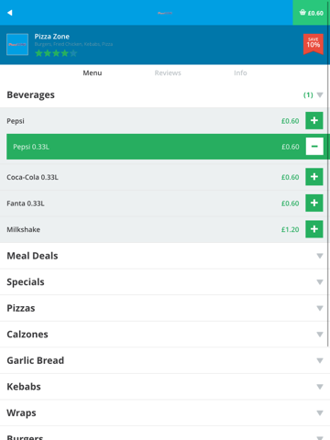Add Pepsi to the order
This screenshot has width=330, height=440.
pos(314,120)
